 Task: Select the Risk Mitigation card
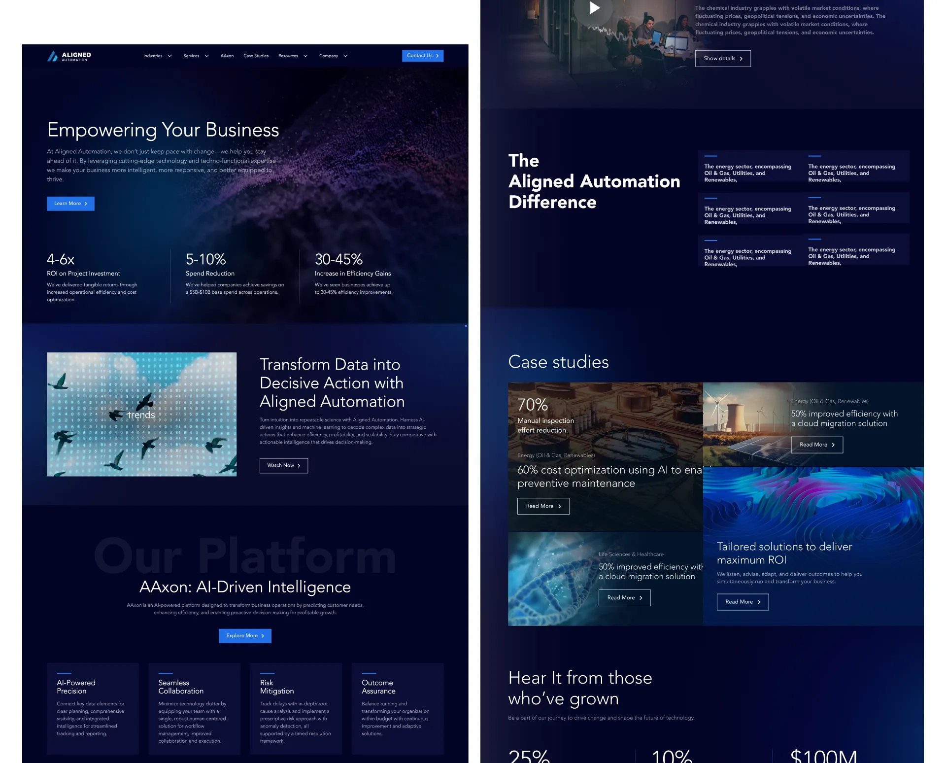pos(296,708)
